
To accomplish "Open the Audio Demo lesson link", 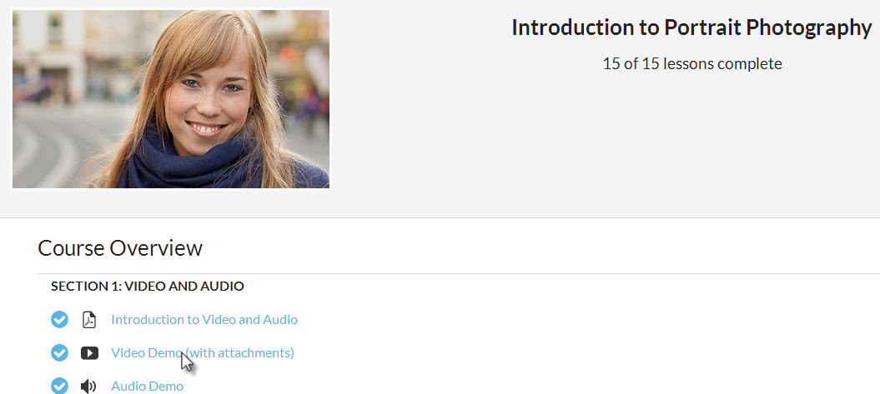I will click(x=147, y=387).
